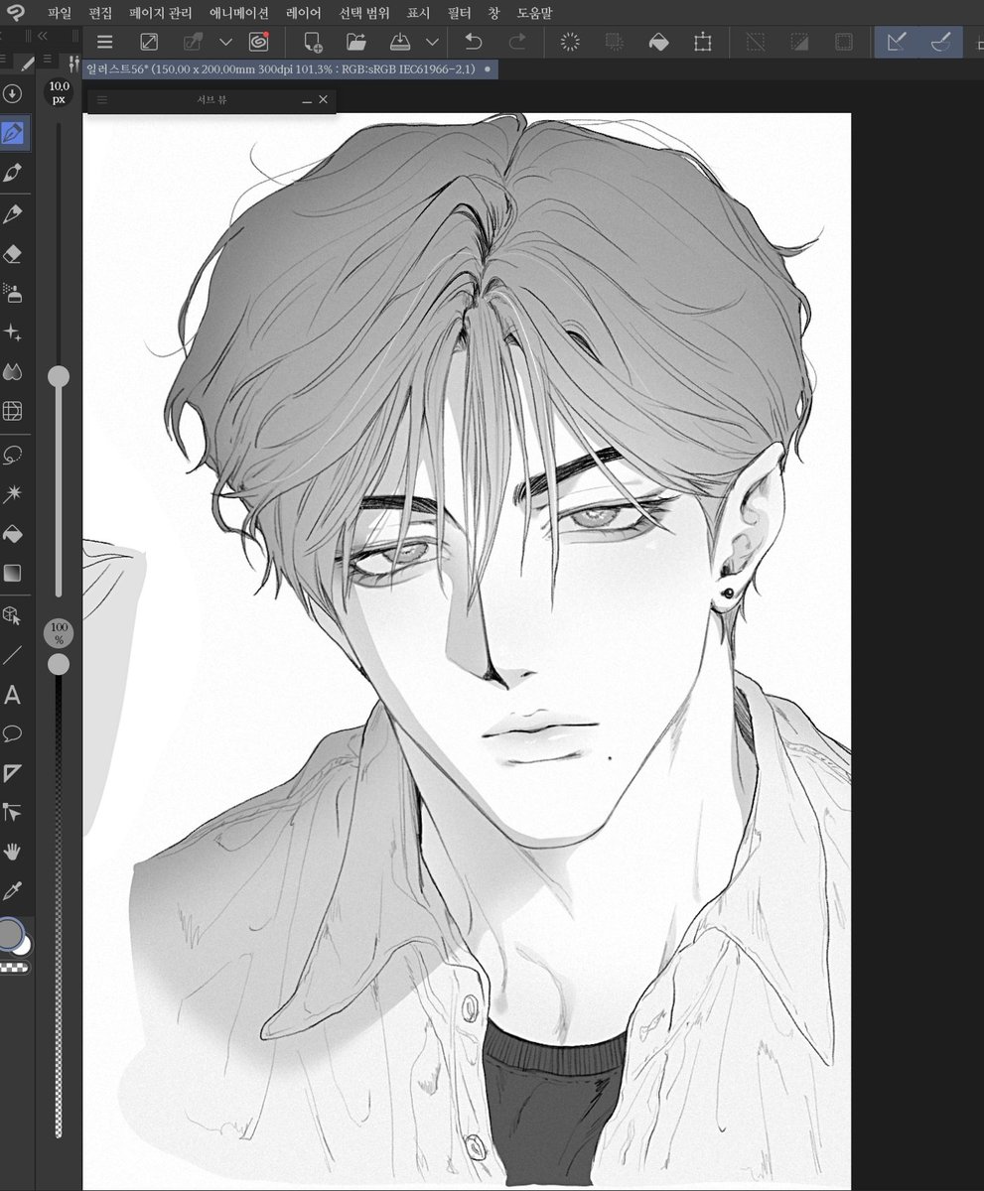This screenshot has width=984, height=1191.
Task: Click the Clear layer spinner icon
Action: [570, 42]
